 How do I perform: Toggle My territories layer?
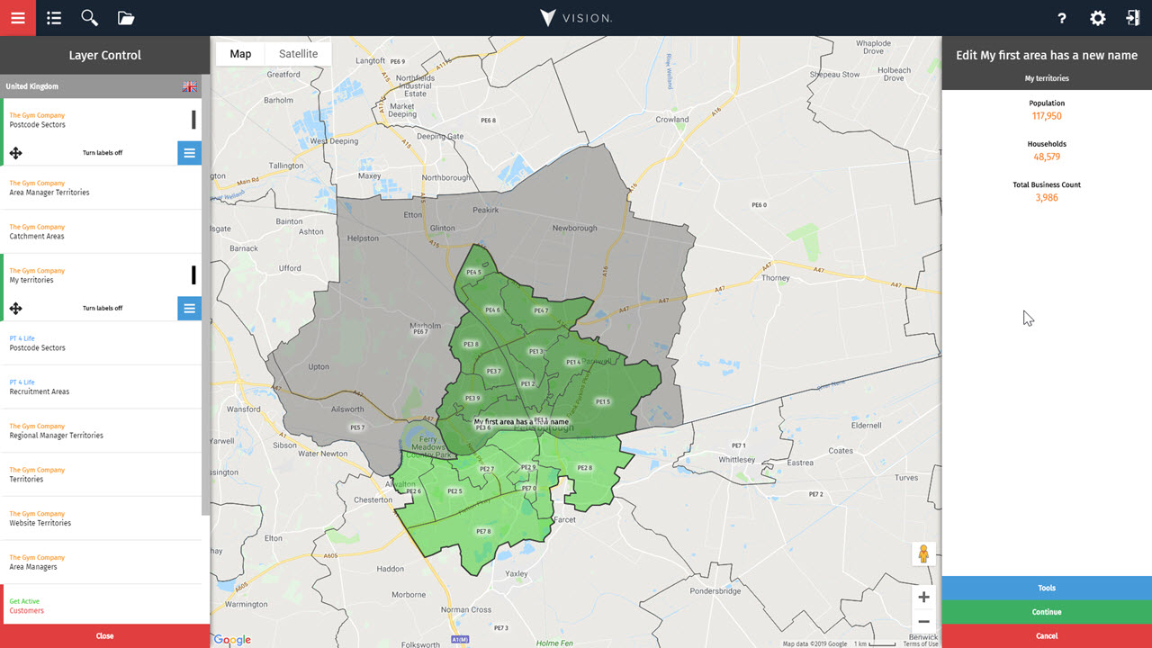pyautogui.click(x=101, y=275)
